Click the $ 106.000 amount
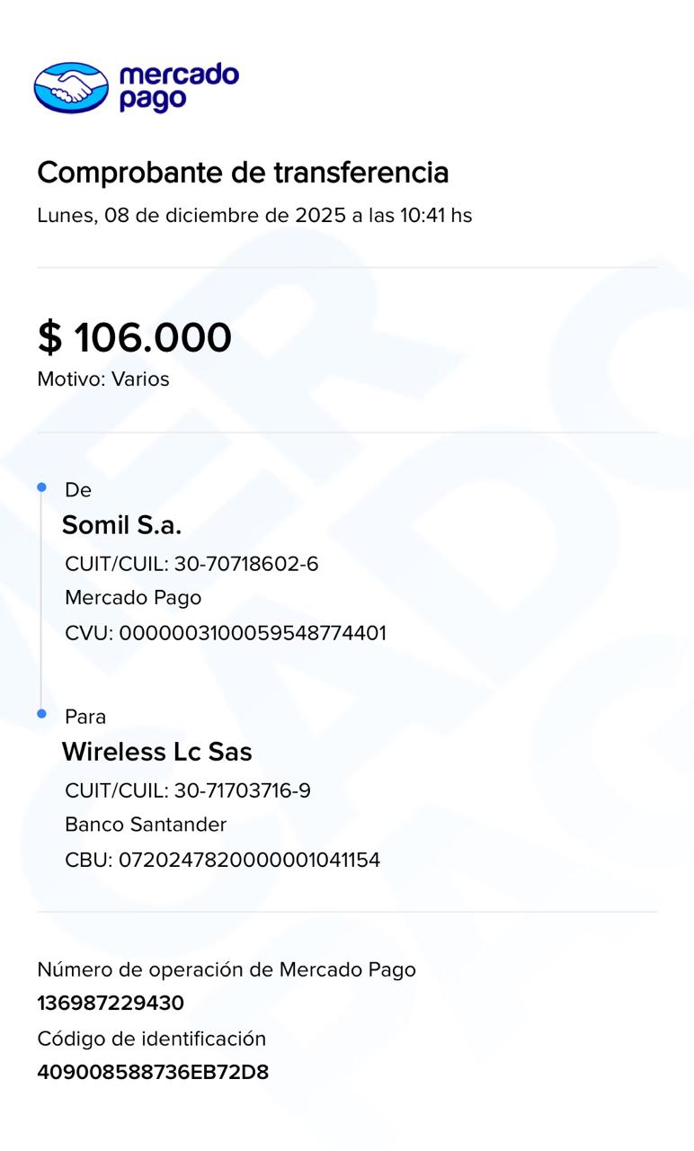694x1151 pixels. tap(135, 338)
